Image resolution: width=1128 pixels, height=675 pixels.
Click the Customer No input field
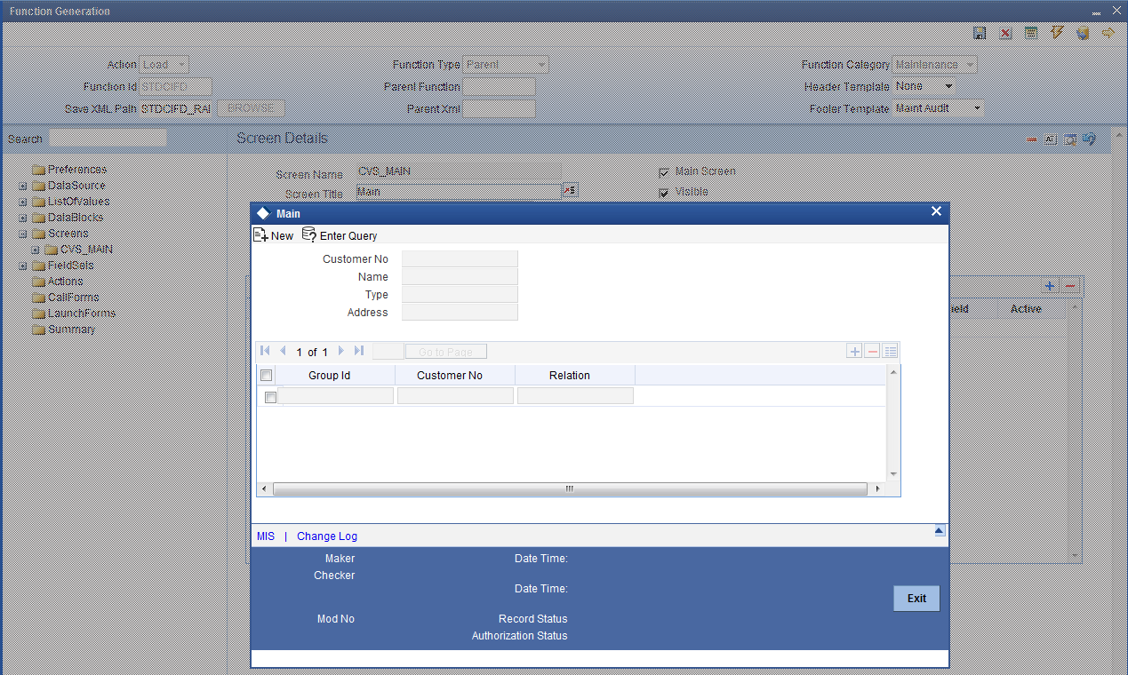460,259
